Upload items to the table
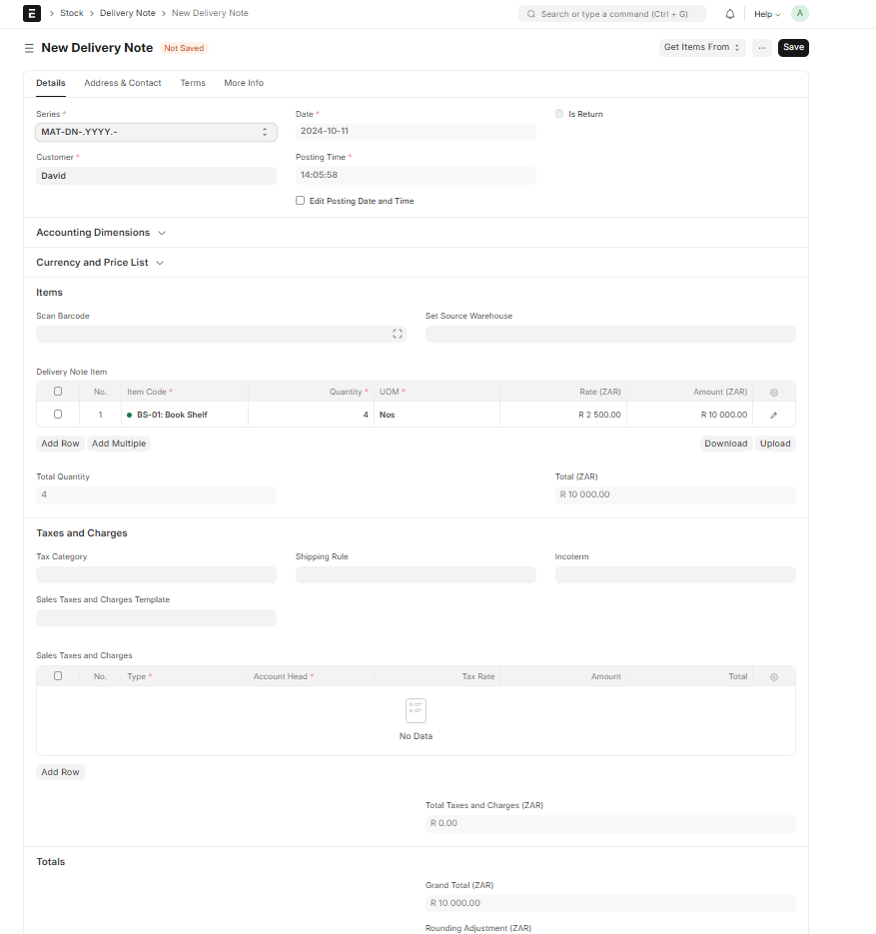This screenshot has height=934, width=876. [x=775, y=444]
